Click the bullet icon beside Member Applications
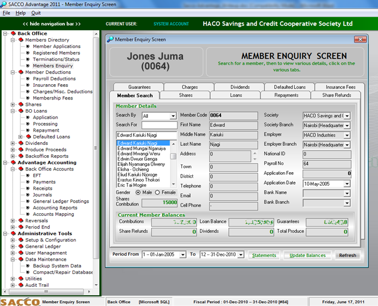The image size is (378, 306). pos(28,46)
